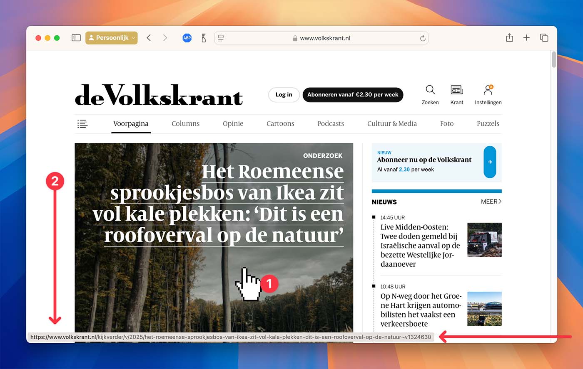The height and width of the screenshot is (369, 583).
Task: Open the Live Midden-Oosten news thumbnail
Action: (x=484, y=240)
